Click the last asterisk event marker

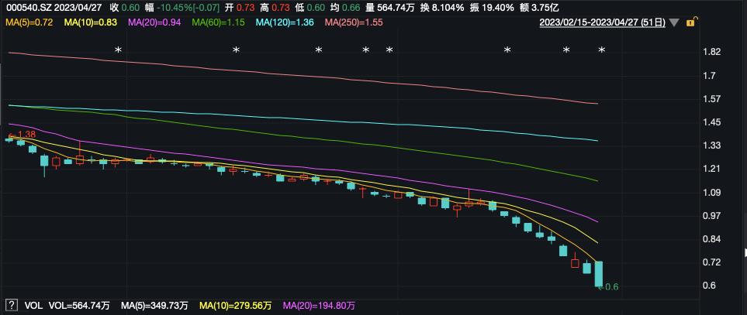[x=602, y=50]
